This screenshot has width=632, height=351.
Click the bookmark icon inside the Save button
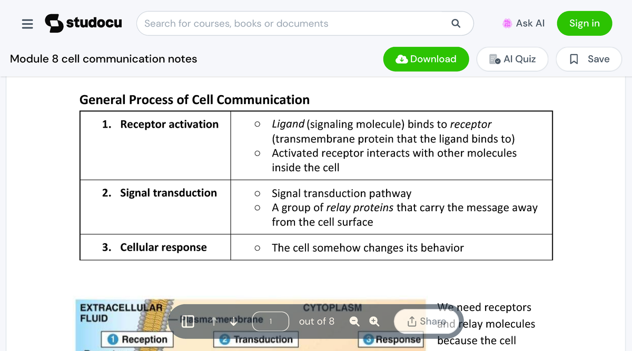574,59
